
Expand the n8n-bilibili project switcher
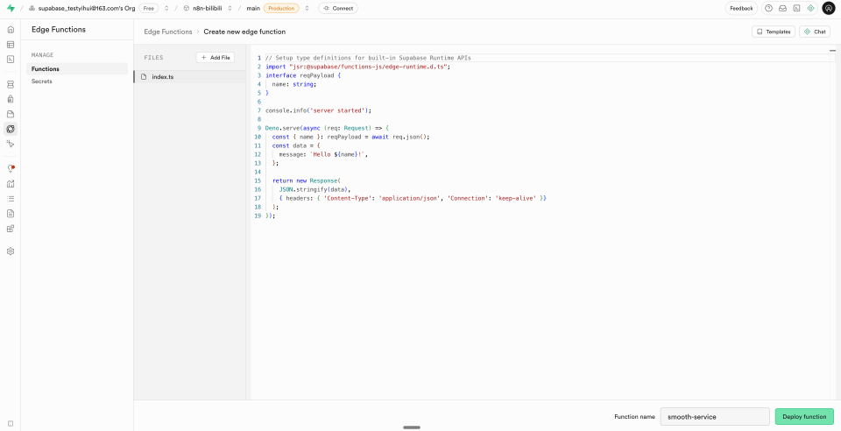230,8
